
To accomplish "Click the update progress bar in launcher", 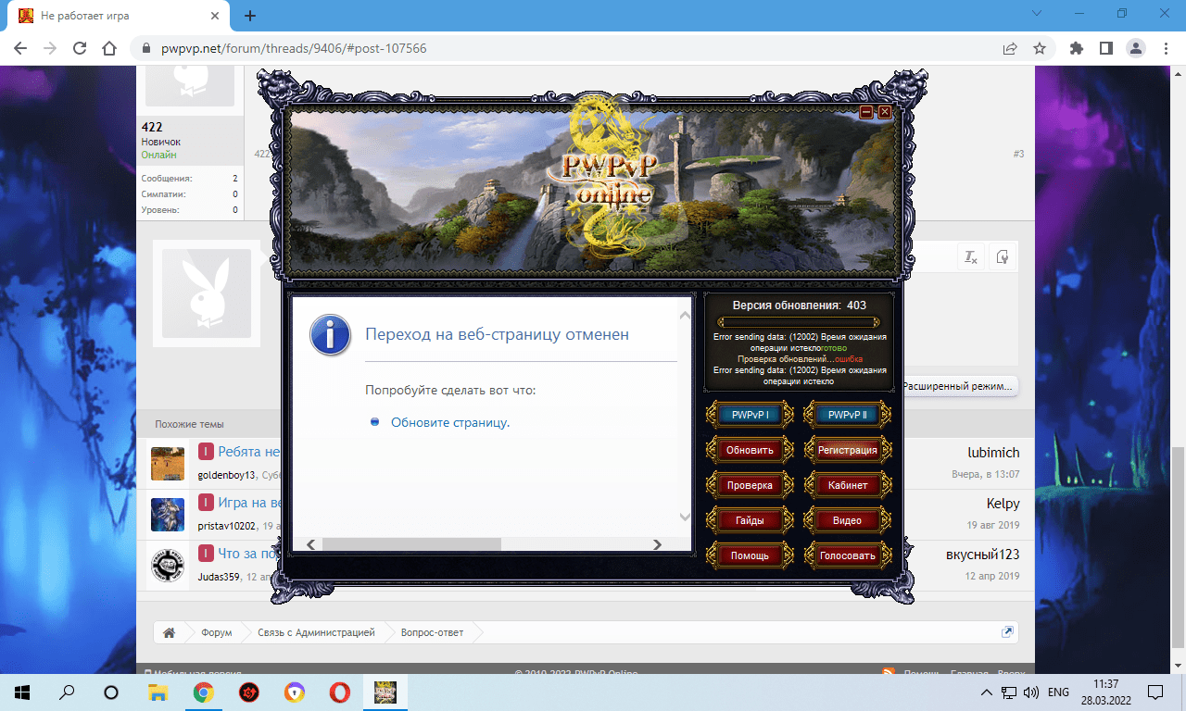I will pyautogui.click(x=799, y=322).
